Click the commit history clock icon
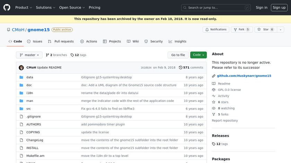 point(180,68)
